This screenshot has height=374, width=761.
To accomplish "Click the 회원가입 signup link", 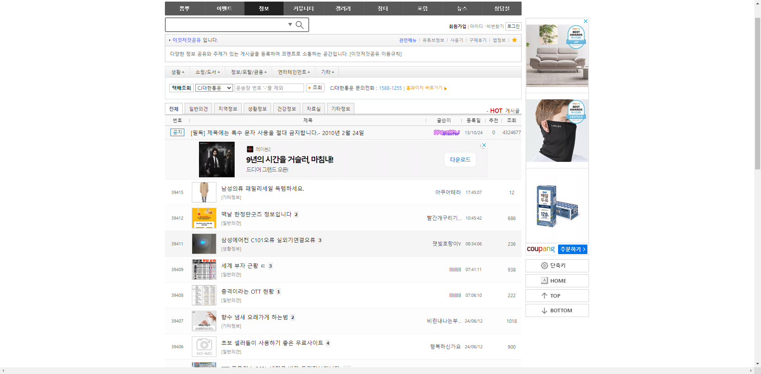I will pyautogui.click(x=457, y=26).
